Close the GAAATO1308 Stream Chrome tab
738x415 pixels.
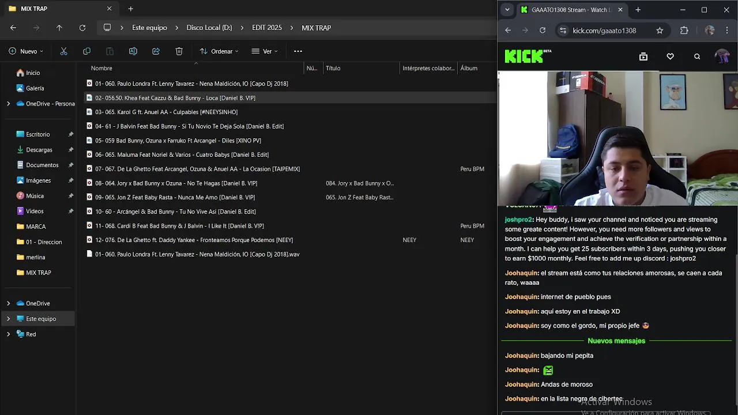coord(620,10)
